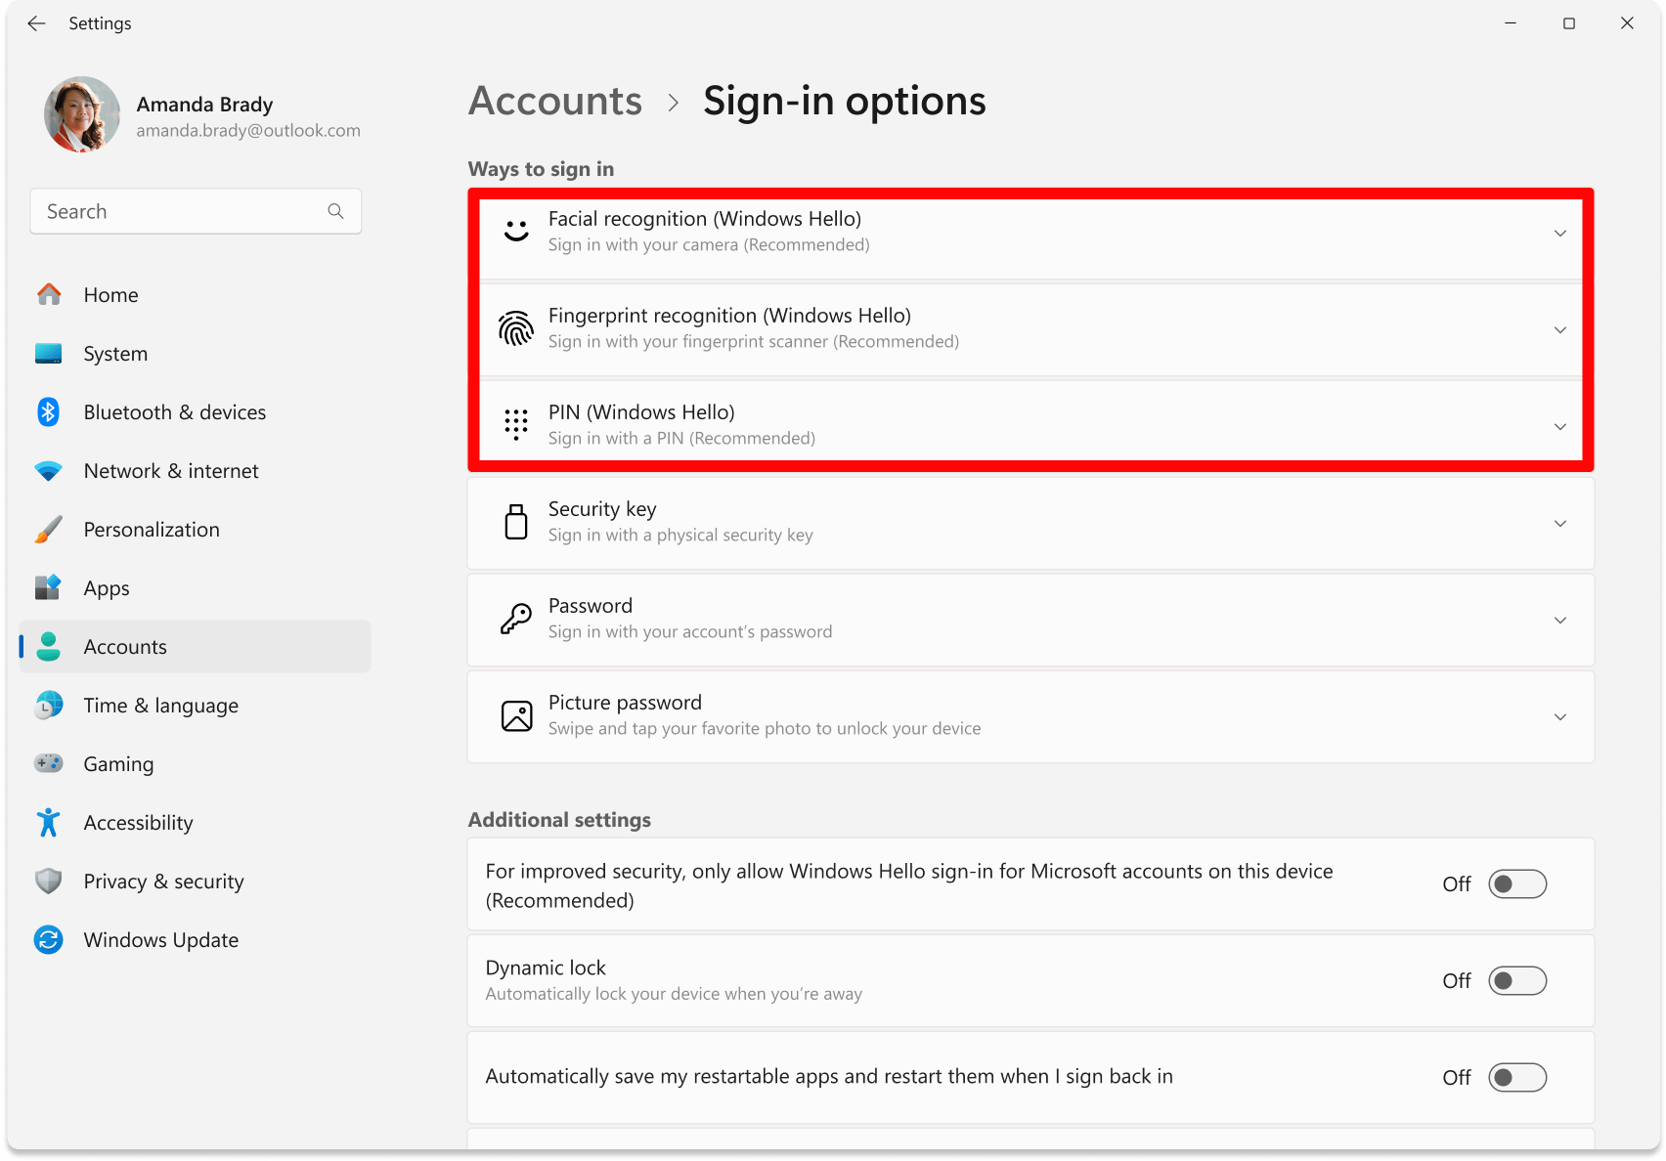The image size is (1666, 1161).
Task: Turn on automatically save restartable apps
Action: (1516, 1077)
